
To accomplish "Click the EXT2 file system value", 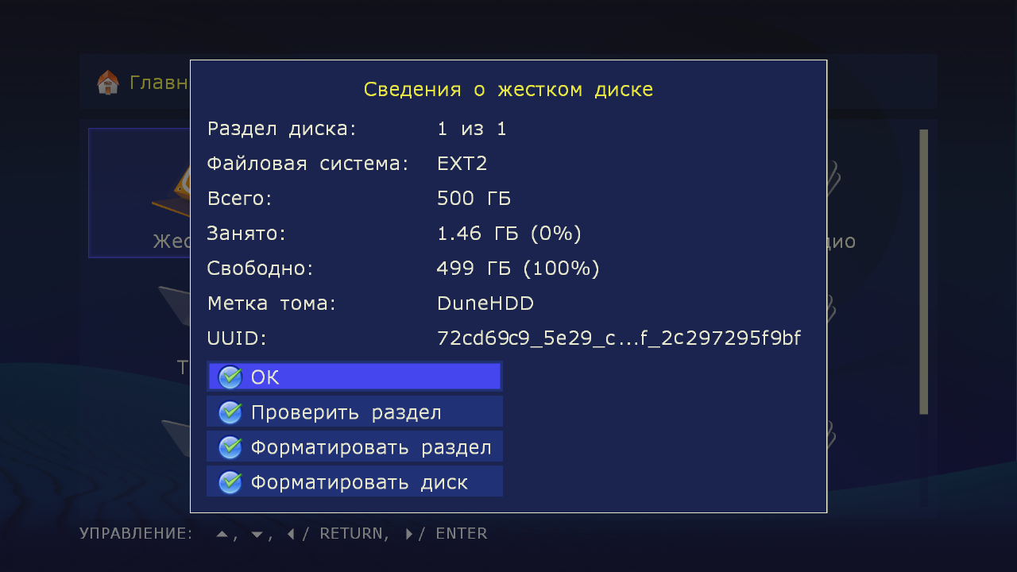I will point(462,164).
